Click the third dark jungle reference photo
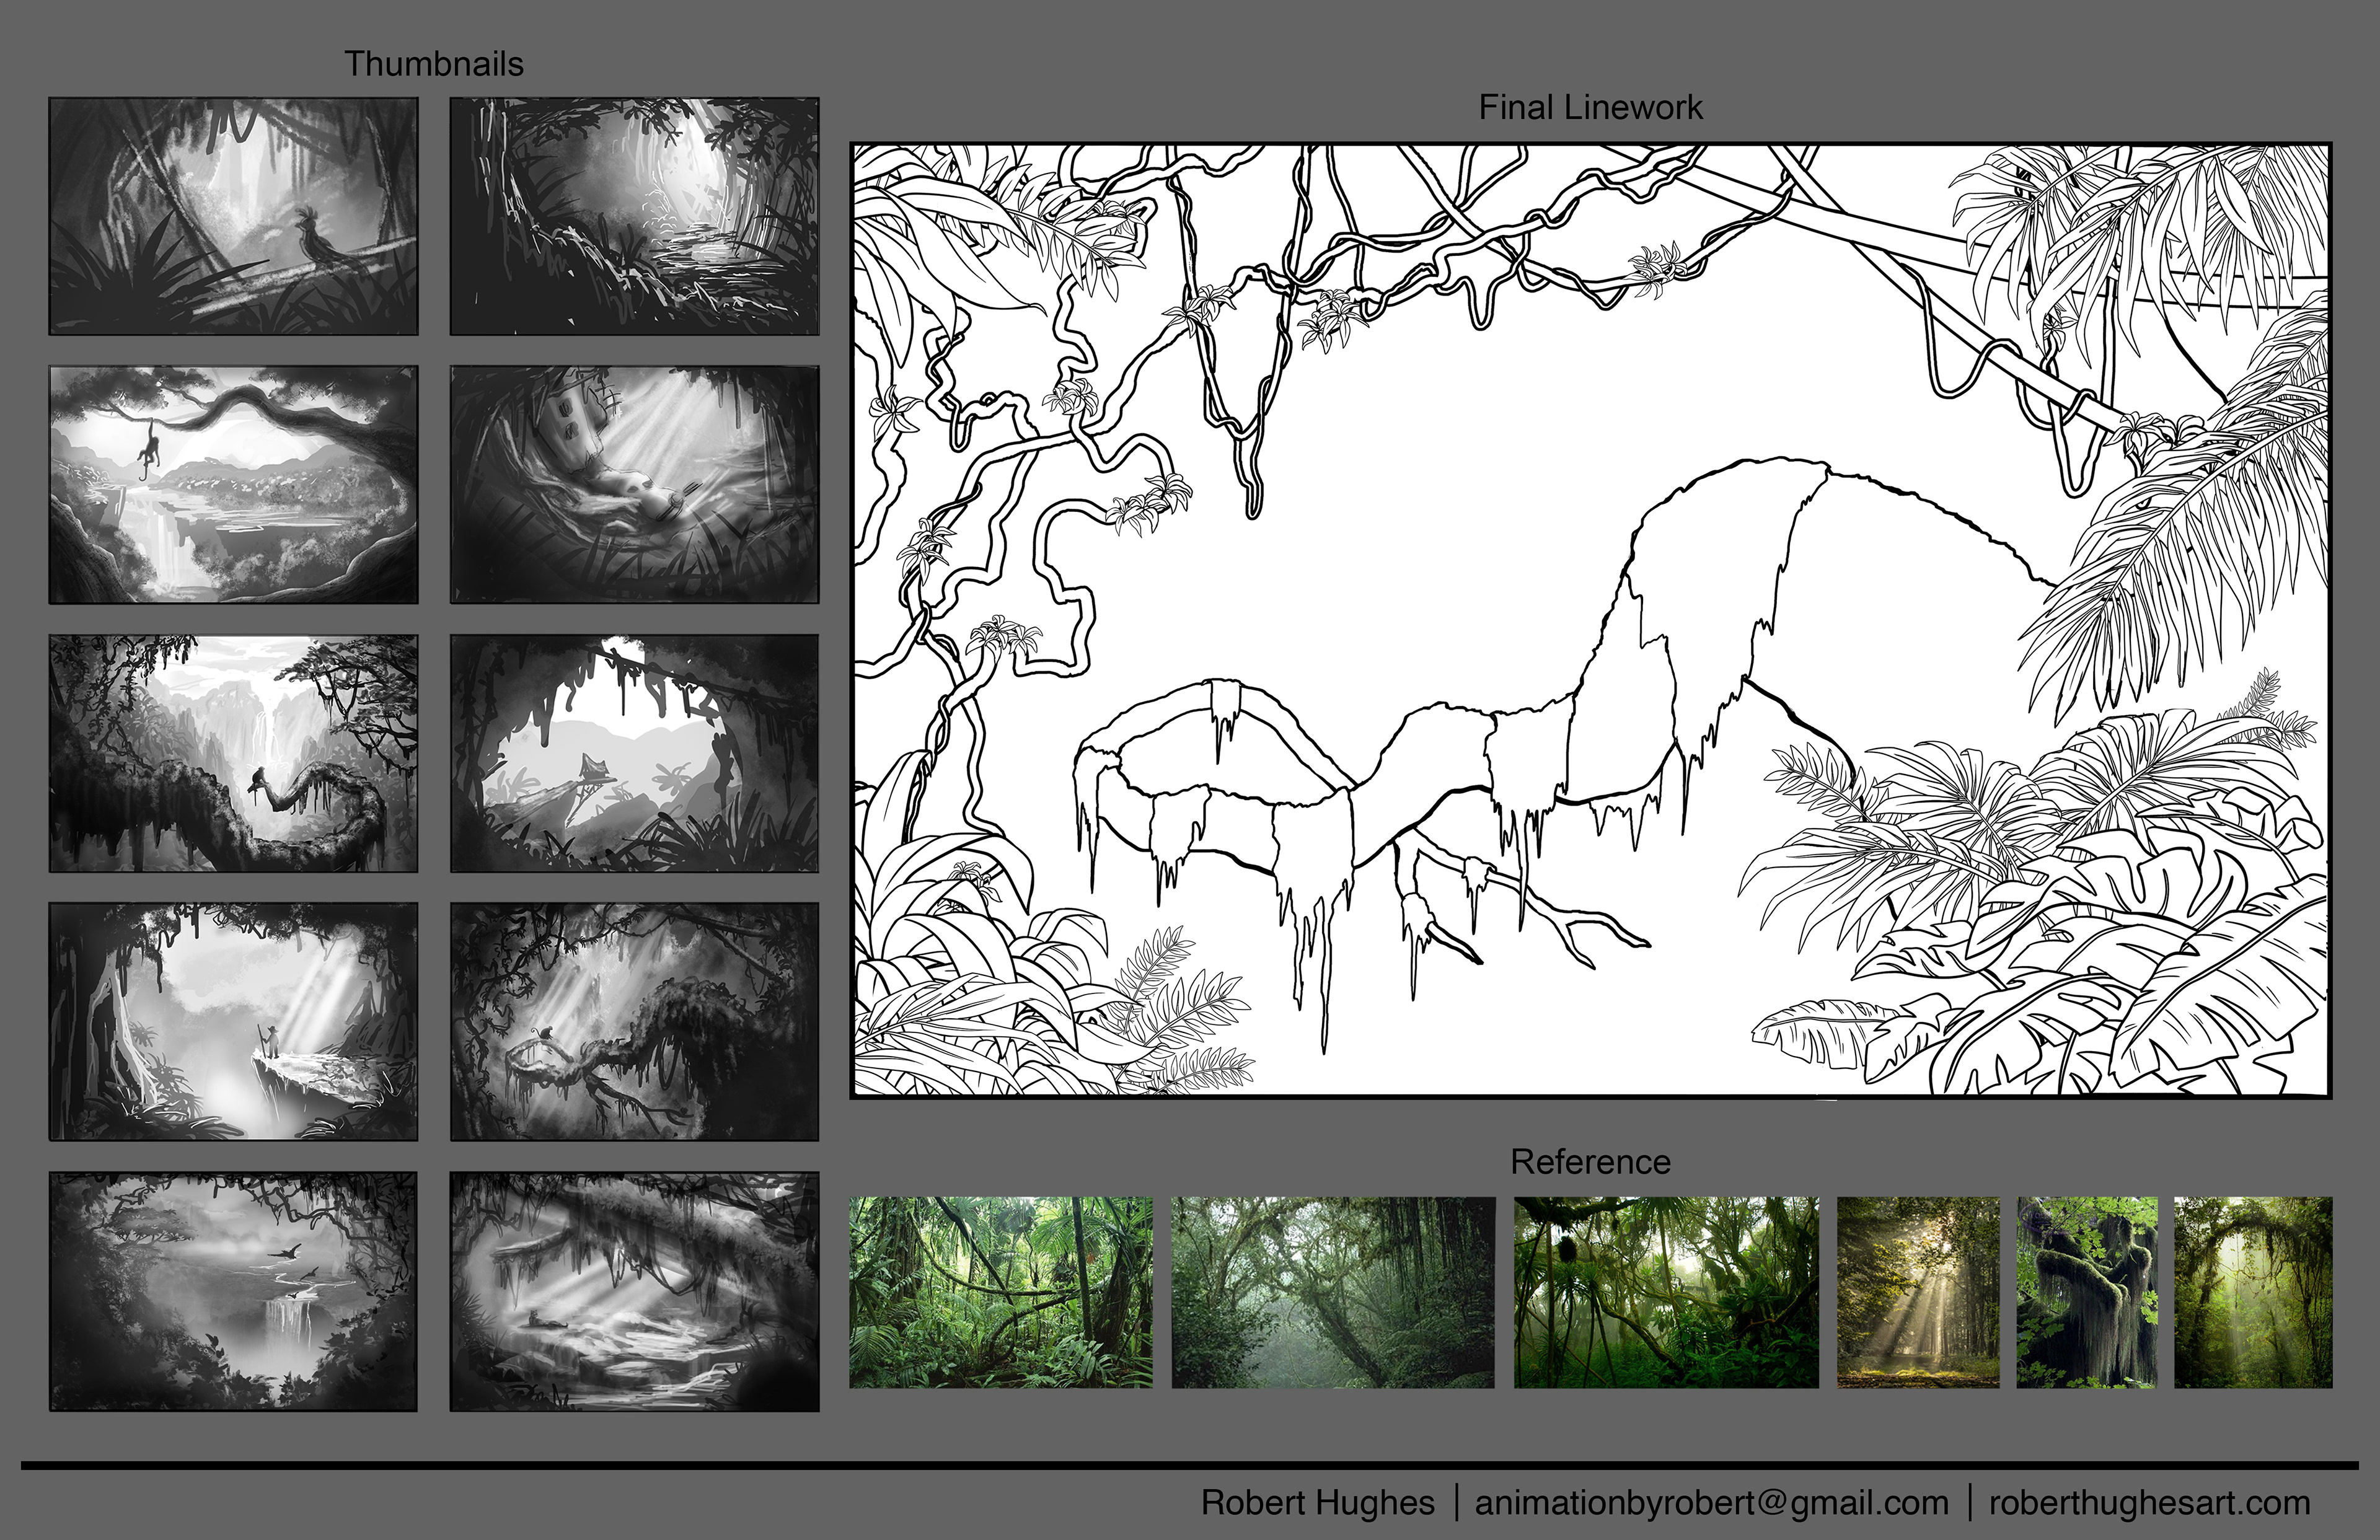2380x1540 pixels. pyautogui.click(x=1666, y=1292)
